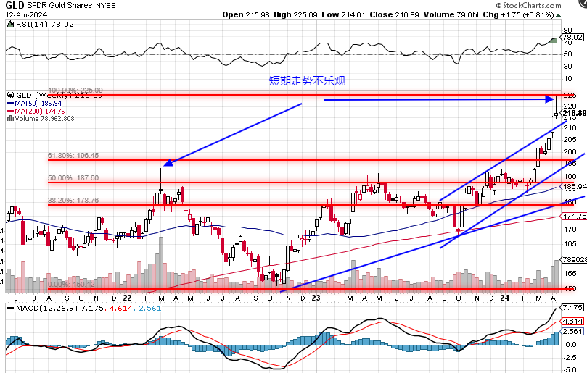This screenshot has width=587, height=373.
Task: Click the green up-triangle beside Chg
Action: (558, 15)
